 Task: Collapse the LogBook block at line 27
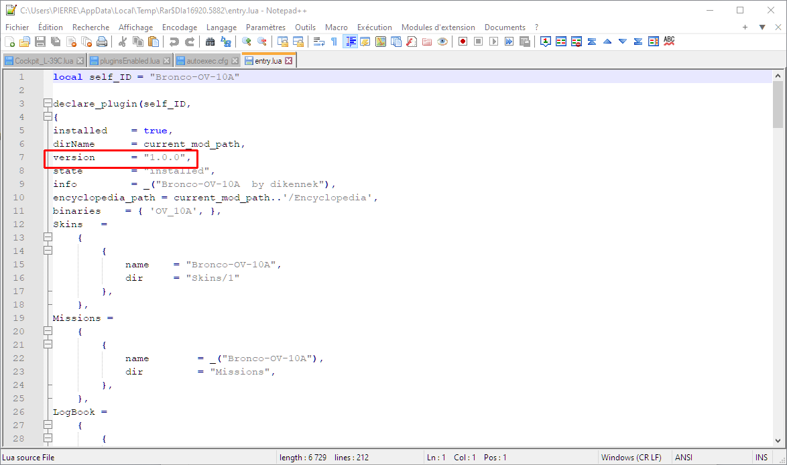coord(48,425)
